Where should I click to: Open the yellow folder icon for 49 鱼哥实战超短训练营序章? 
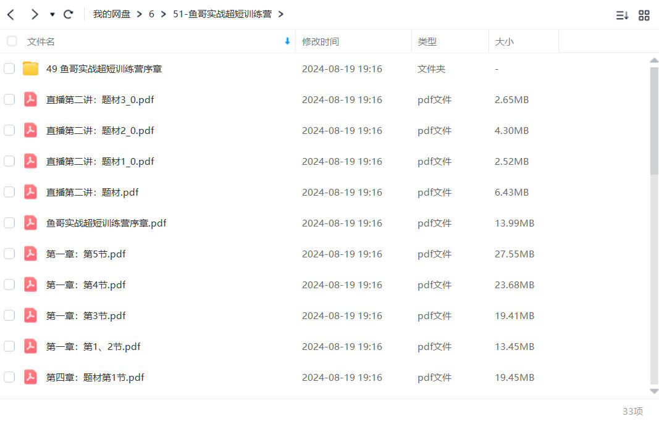30,69
